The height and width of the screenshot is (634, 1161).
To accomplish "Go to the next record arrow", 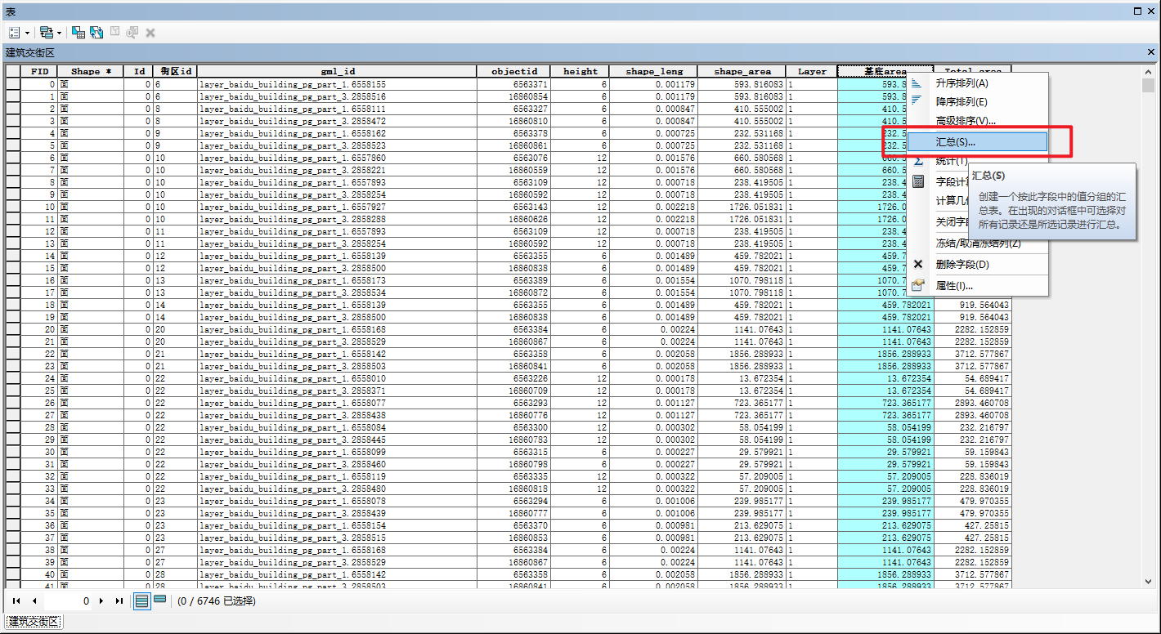I will pos(101,601).
